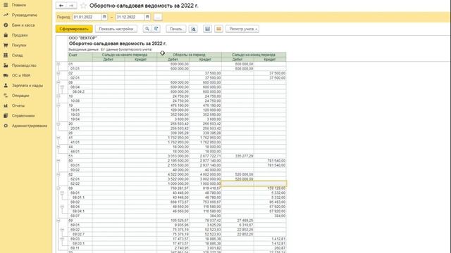Click into the end date field 31.12.2022
Screen dimensions: 451x253
(x=130, y=17)
